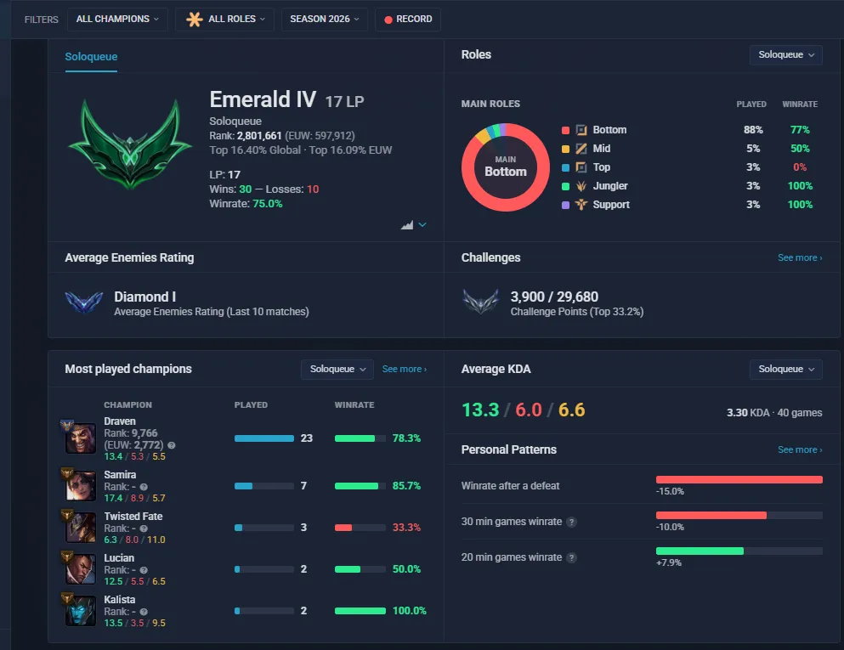Image resolution: width=844 pixels, height=650 pixels.
Task: Click the Kalista champion portrait
Action: 80,611
